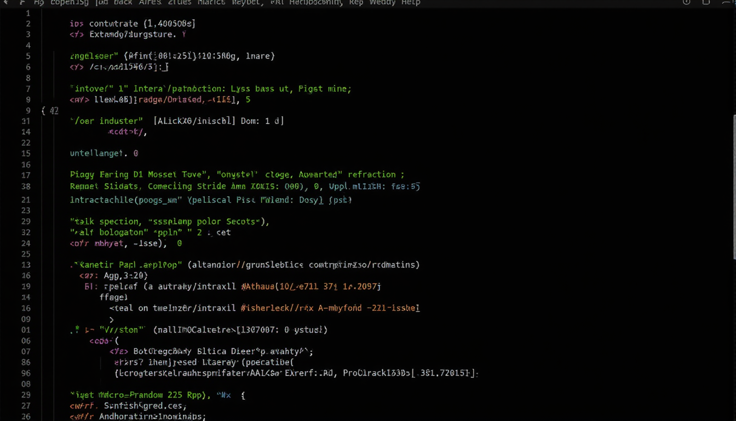Click the line "<ofr mbhyat, -lsse), 0"
The width and height of the screenshot is (736, 421).
126,243
